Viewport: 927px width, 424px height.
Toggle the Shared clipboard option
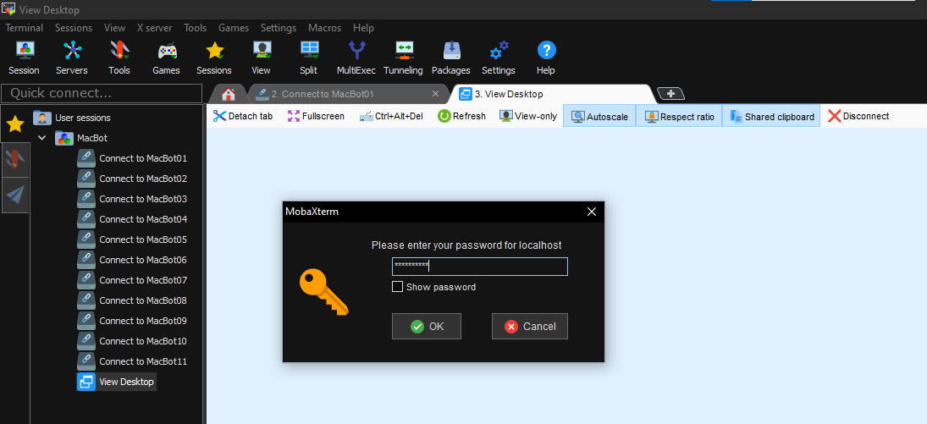pyautogui.click(x=770, y=117)
